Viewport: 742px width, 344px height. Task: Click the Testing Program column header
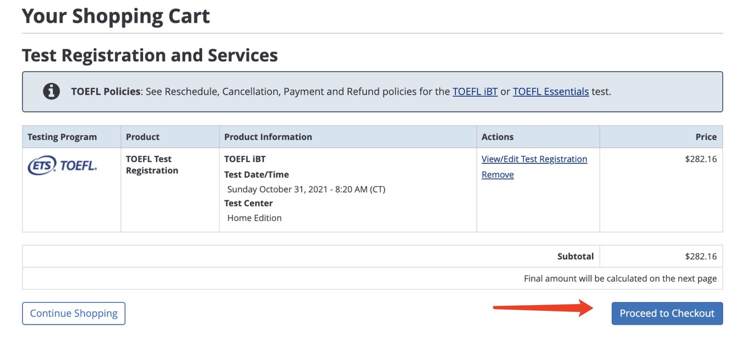pyautogui.click(x=62, y=137)
